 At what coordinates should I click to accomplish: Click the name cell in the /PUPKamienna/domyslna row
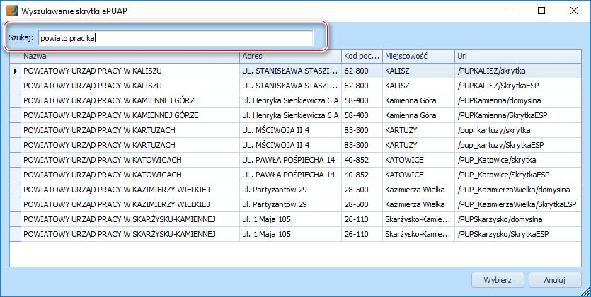(x=130, y=100)
